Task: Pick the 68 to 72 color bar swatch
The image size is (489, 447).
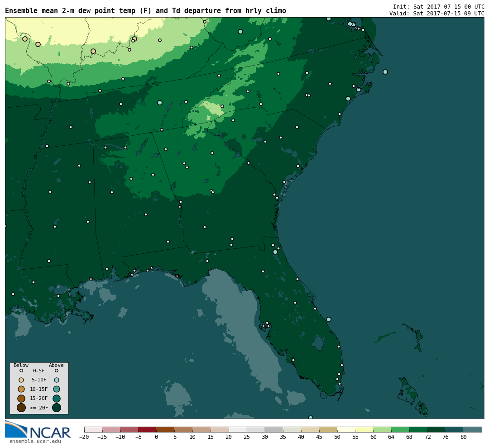Action: [418, 429]
